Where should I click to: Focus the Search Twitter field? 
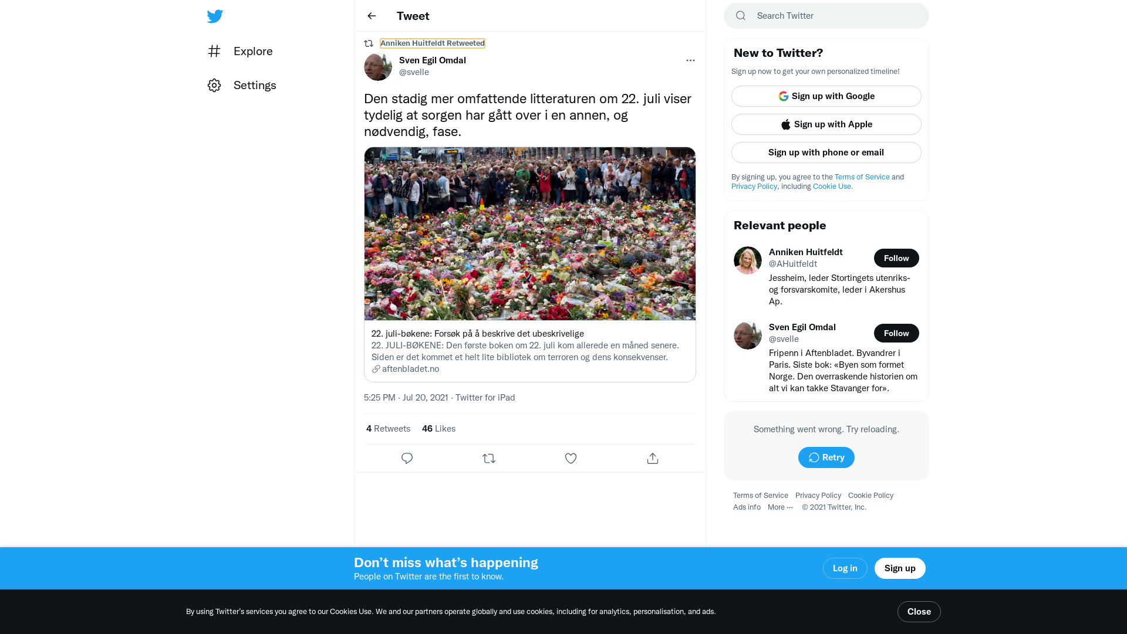pyautogui.click(x=826, y=16)
